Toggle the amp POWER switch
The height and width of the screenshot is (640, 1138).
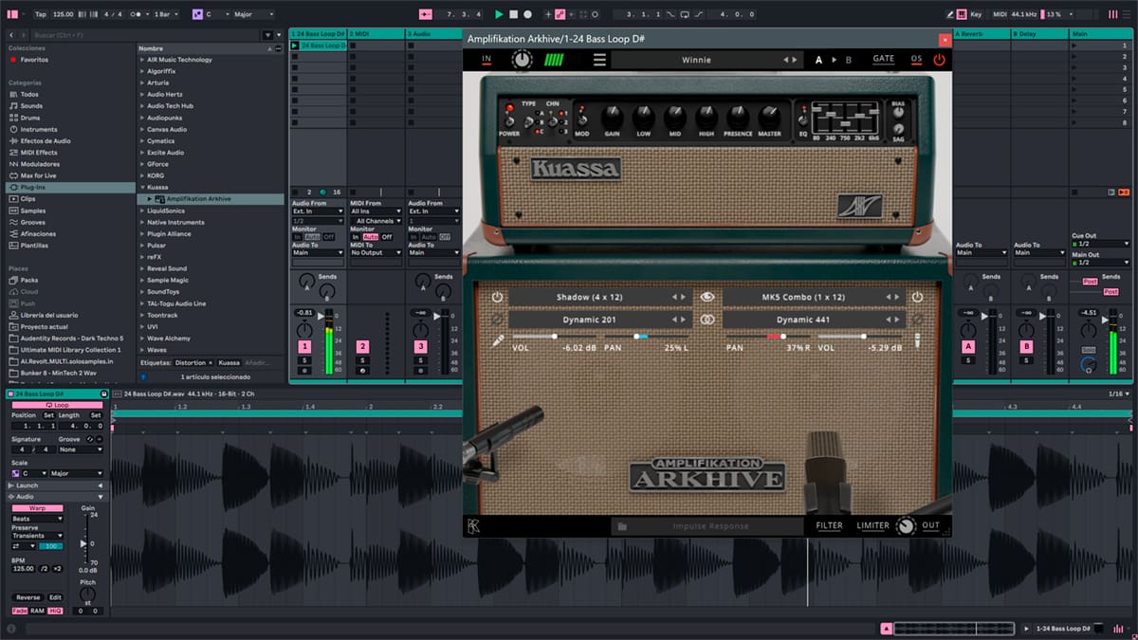click(x=509, y=120)
